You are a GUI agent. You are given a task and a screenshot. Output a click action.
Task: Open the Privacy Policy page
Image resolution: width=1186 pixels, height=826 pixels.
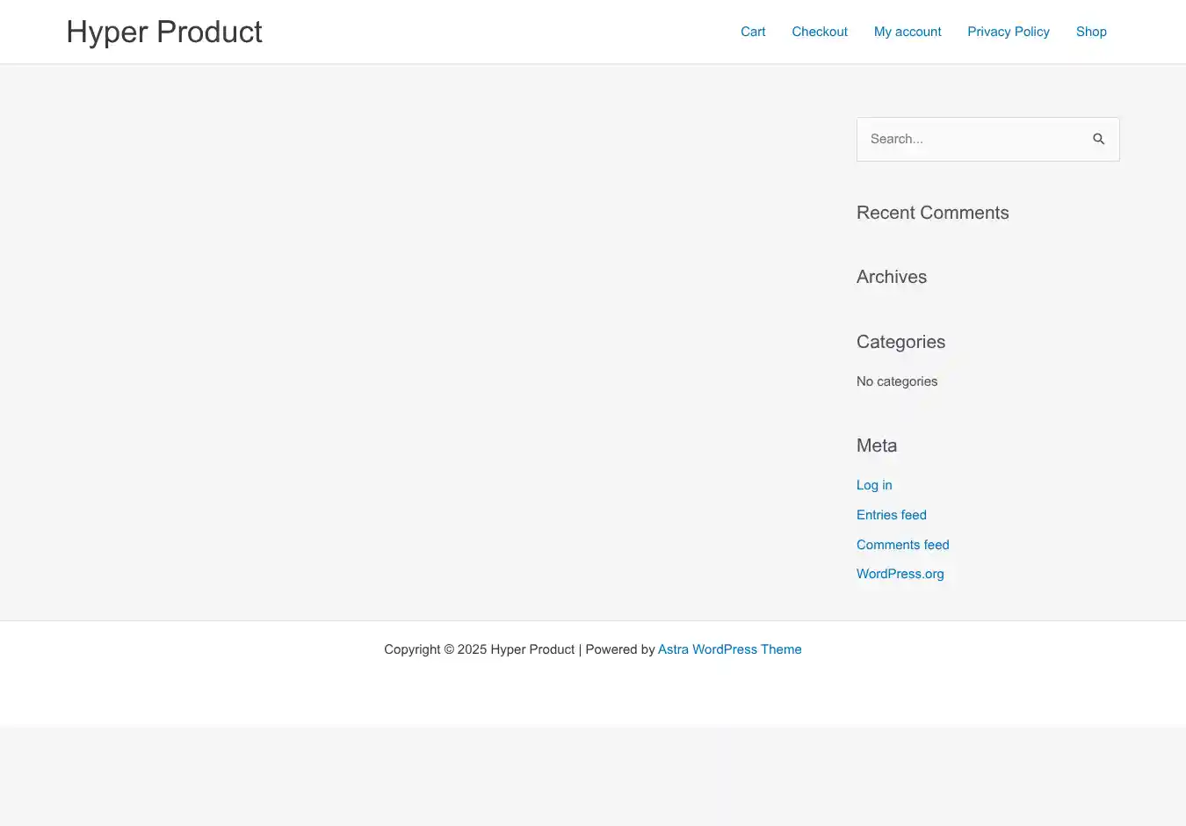(1009, 32)
